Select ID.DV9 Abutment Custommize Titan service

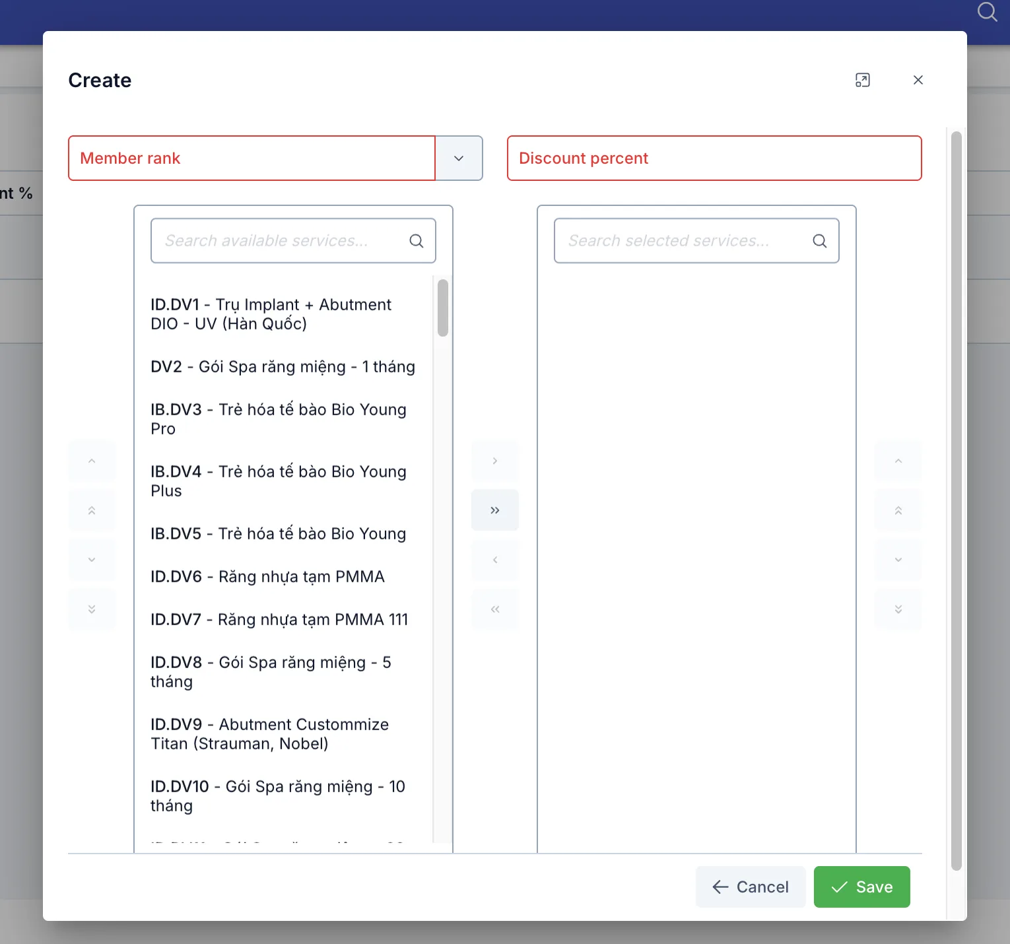click(x=284, y=734)
